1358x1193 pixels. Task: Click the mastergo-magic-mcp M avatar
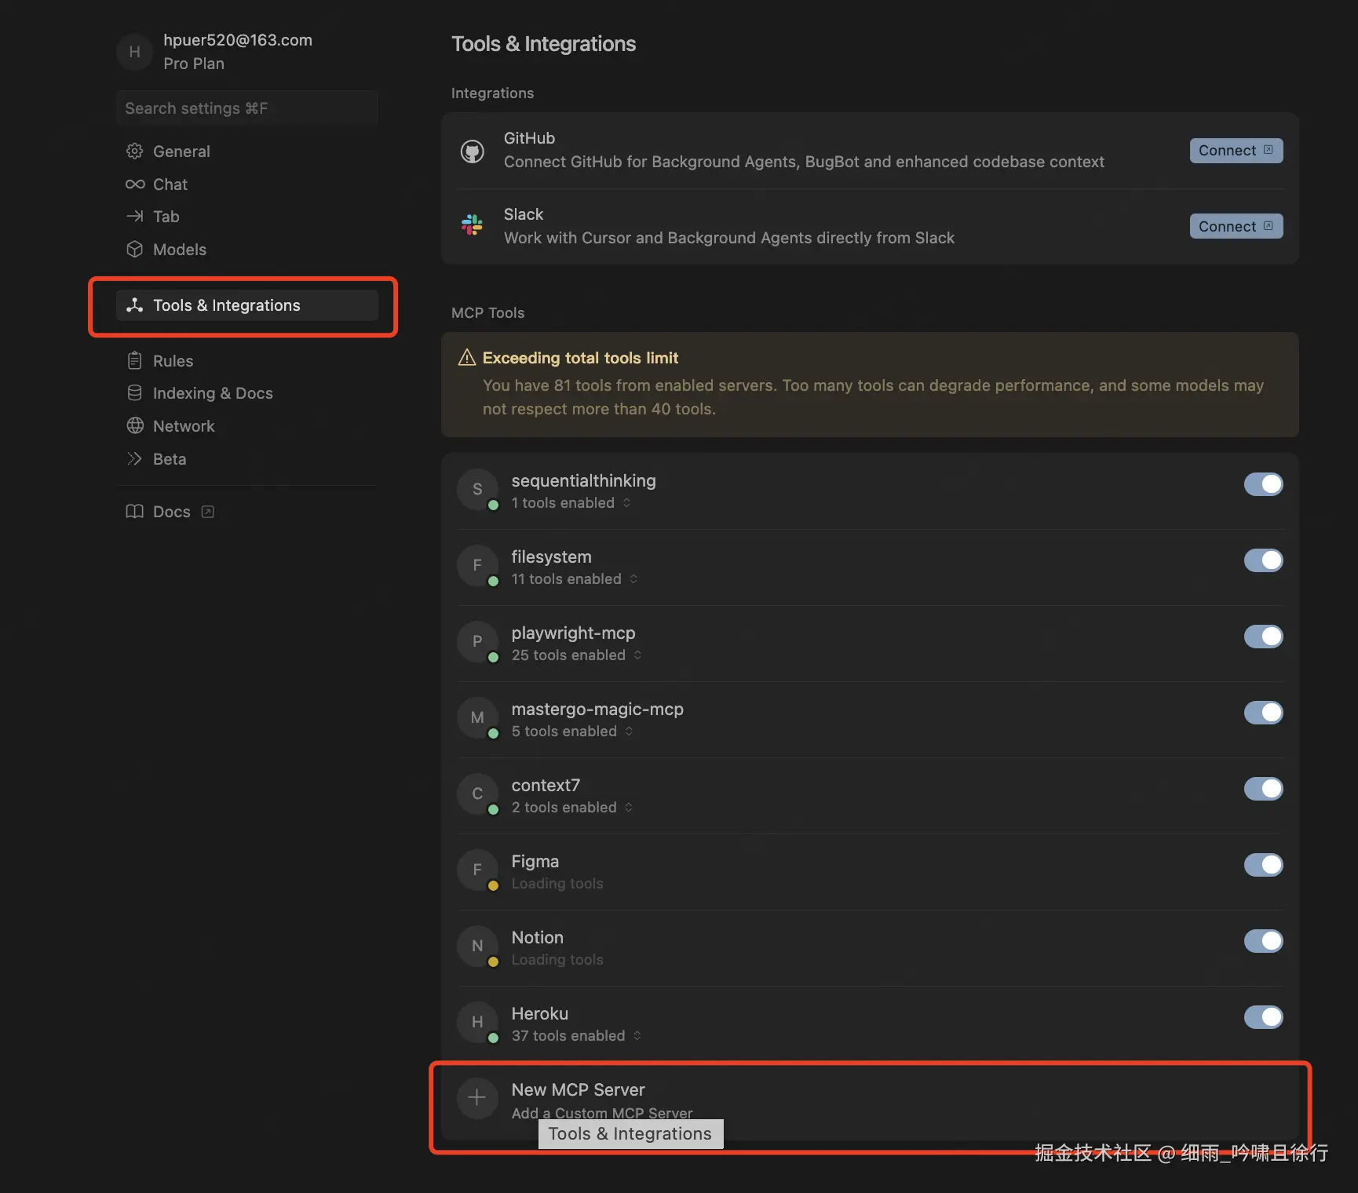pos(477,717)
